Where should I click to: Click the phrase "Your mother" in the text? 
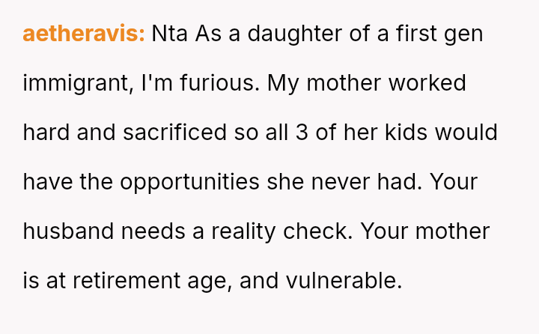click(424, 231)
